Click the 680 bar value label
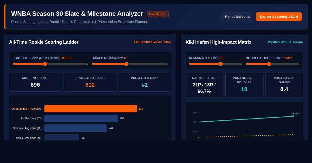Screen dimensions: 312x163 point(83,138)
